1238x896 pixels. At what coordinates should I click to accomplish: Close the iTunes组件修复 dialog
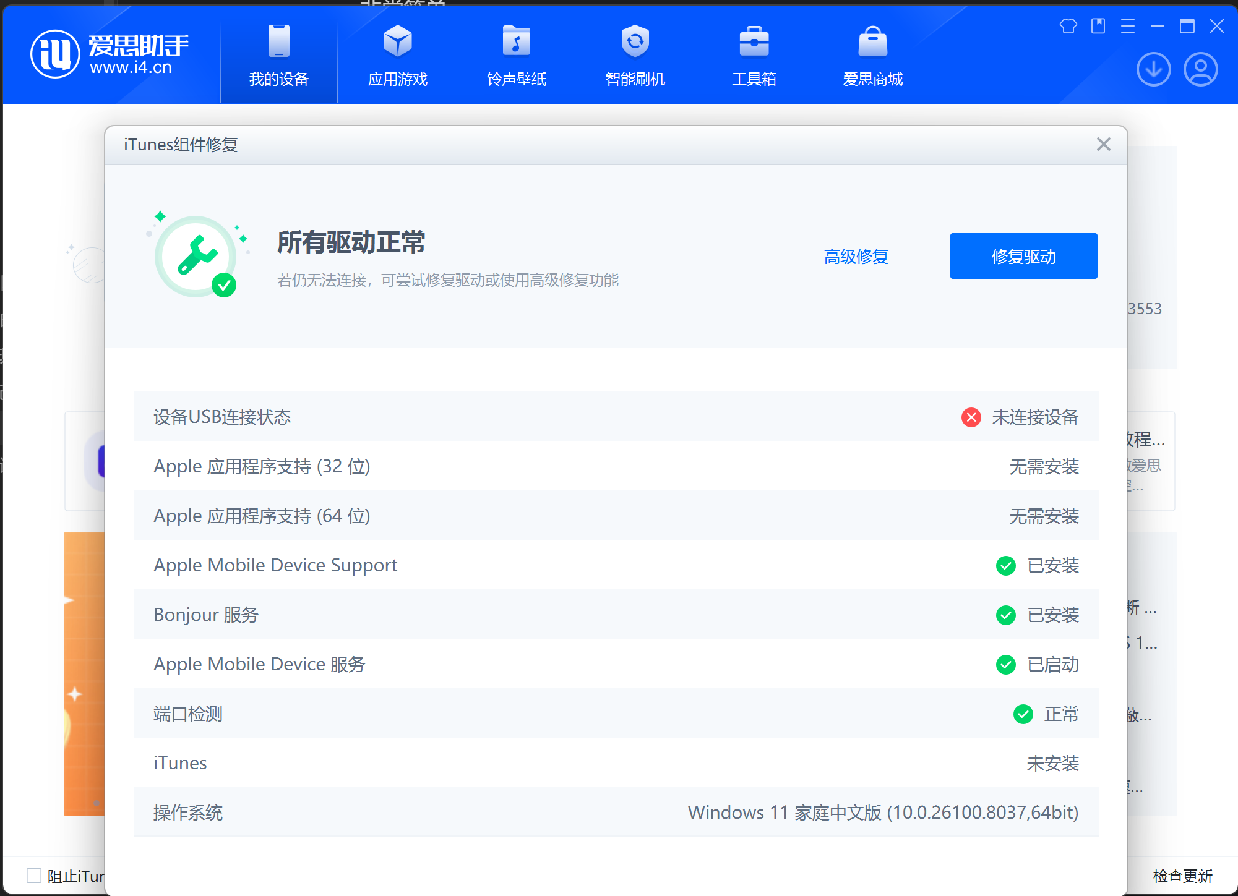[x=1103, y=144]
